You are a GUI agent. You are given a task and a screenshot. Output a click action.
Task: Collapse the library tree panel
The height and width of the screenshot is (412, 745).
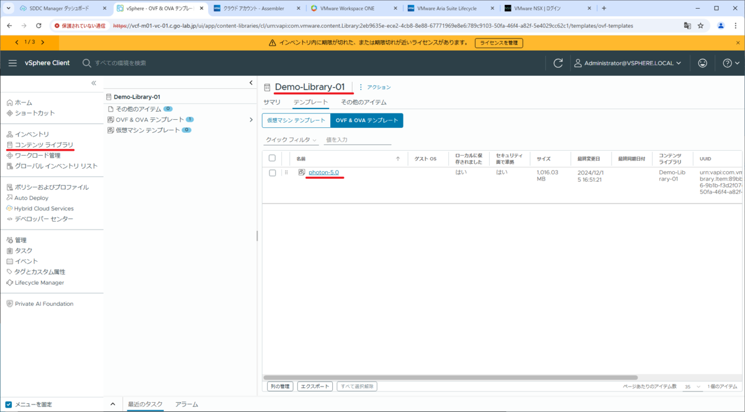pos(251,83)
